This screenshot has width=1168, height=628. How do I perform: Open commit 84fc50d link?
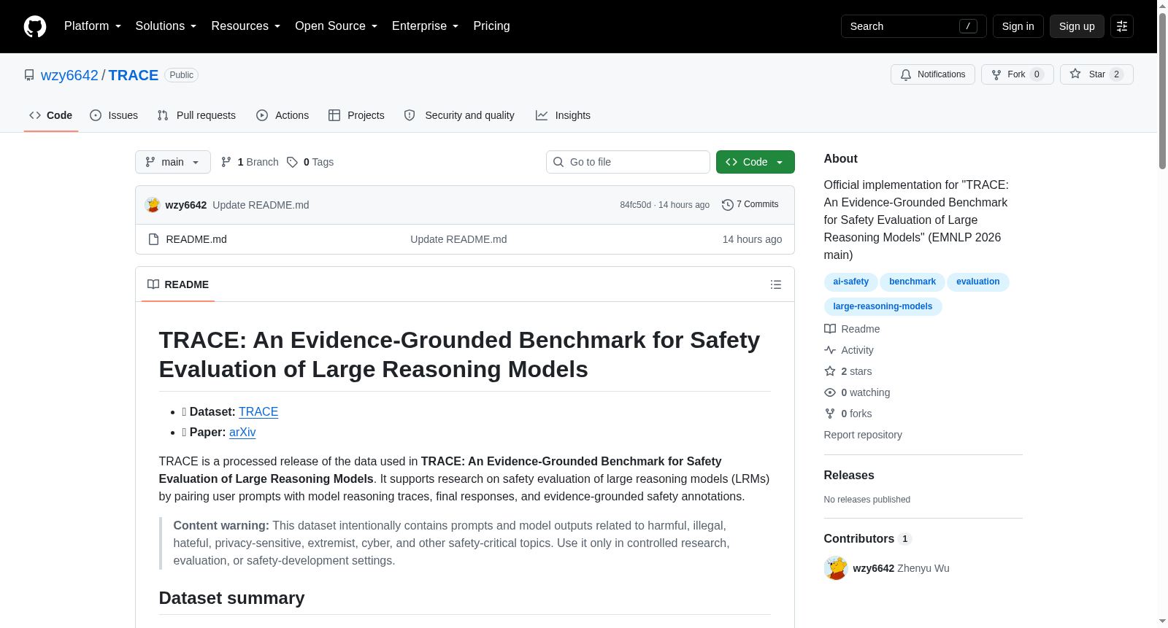(x=636, y=205)
